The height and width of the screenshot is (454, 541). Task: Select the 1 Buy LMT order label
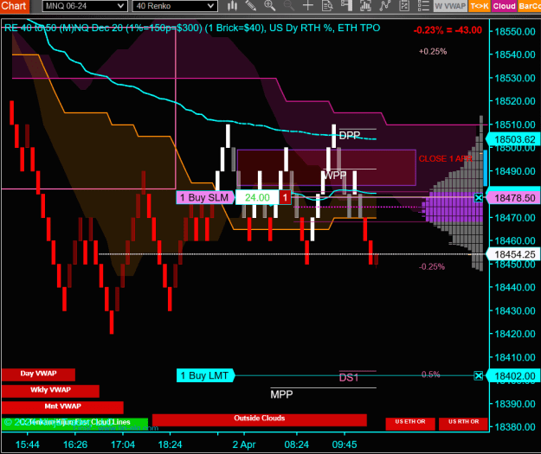click(x=205, y=375)
